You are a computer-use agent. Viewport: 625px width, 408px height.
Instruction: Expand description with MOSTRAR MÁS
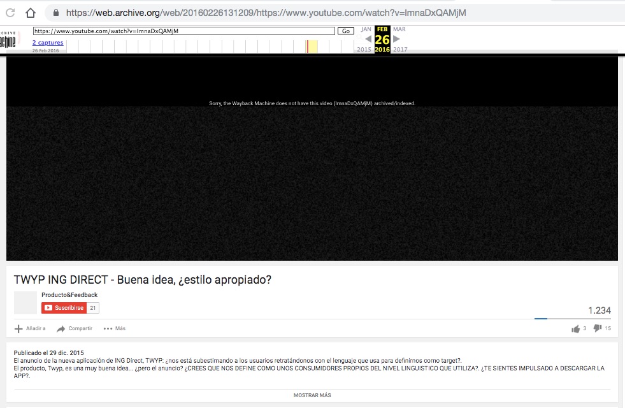(312, 395)
